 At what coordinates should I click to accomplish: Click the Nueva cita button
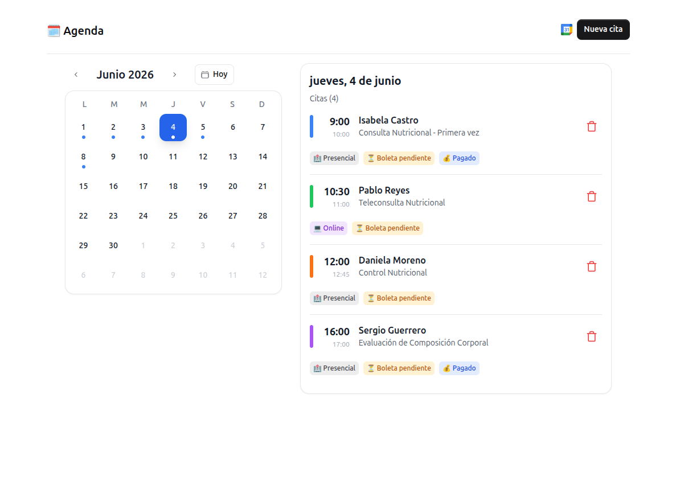click(603, 29)
